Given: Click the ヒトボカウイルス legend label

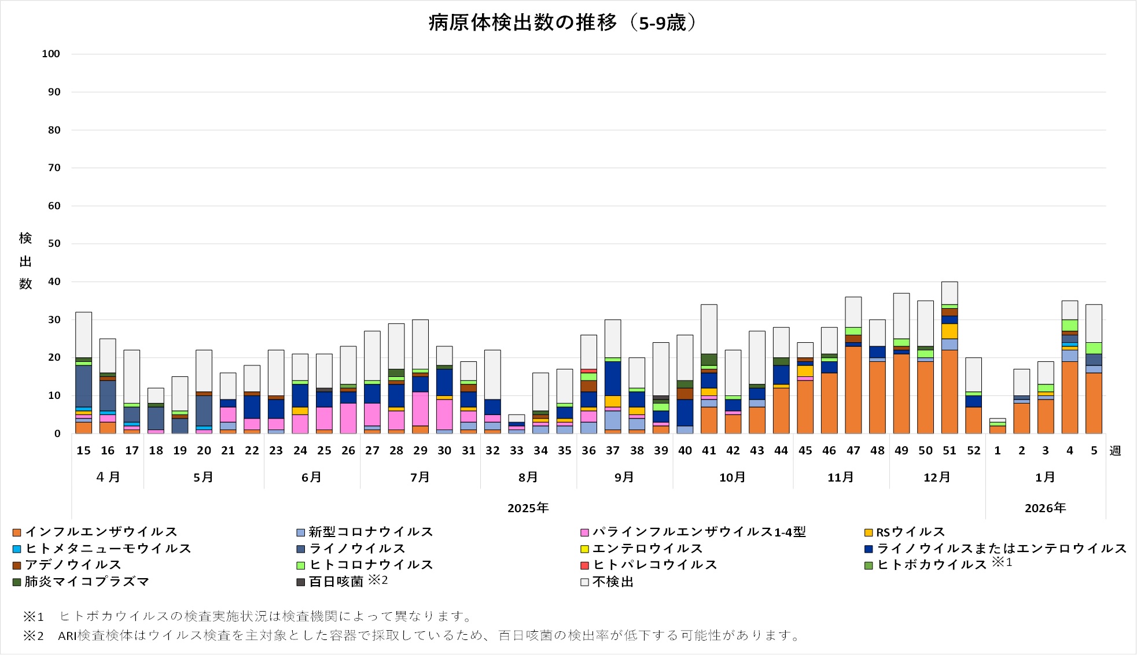Looking at the screenshot, I should (x=932, y=565).
